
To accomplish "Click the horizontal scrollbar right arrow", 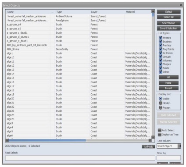I will coord(150,141).
